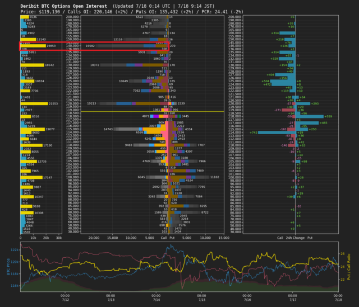The image size is (359, 307).
Task: Select the put OI label '8295'
Action: [203, 206]
